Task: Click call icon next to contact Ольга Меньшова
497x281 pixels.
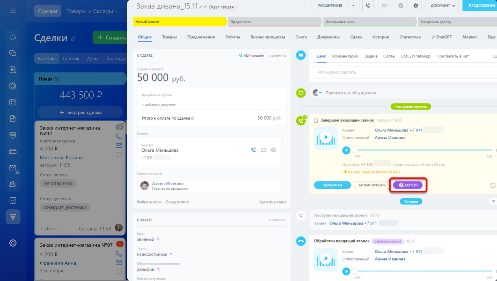Action: point(253,150)
